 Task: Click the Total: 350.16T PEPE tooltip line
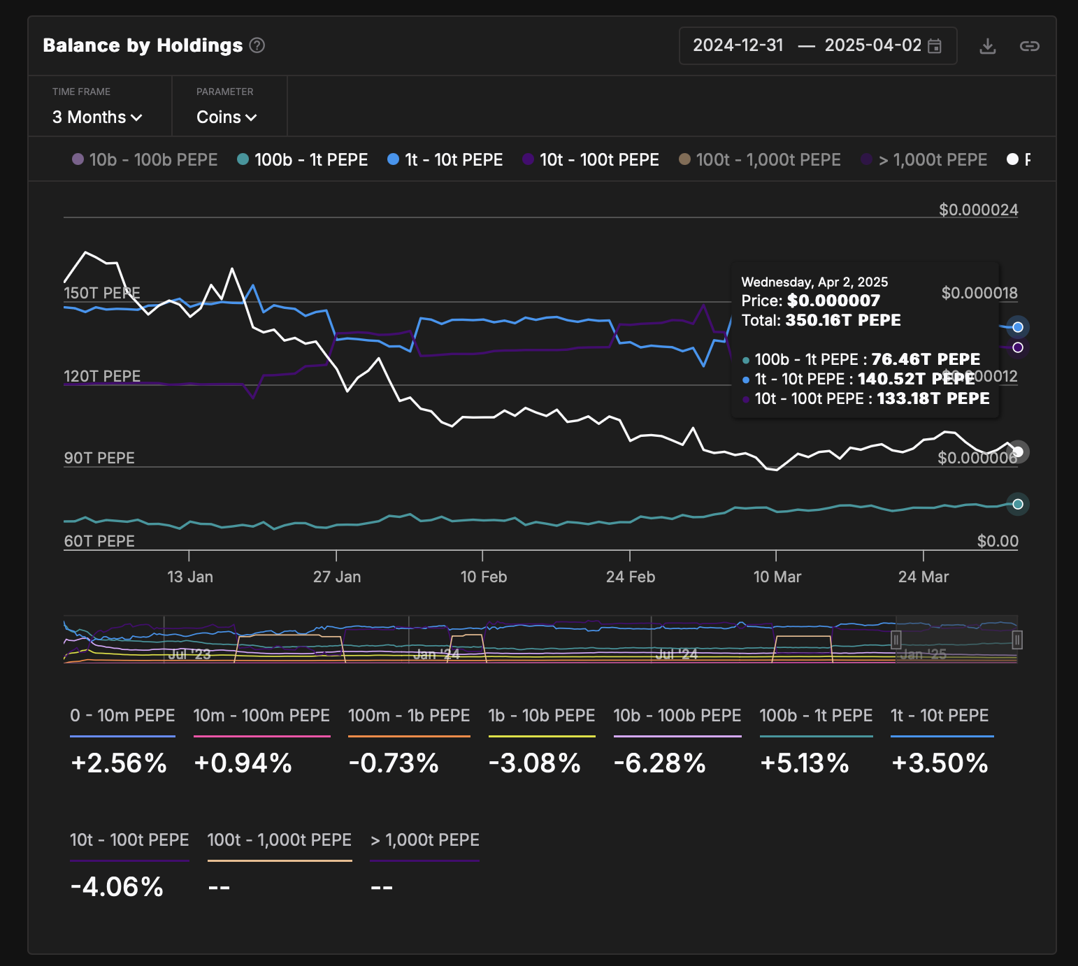tap(821, 320)
